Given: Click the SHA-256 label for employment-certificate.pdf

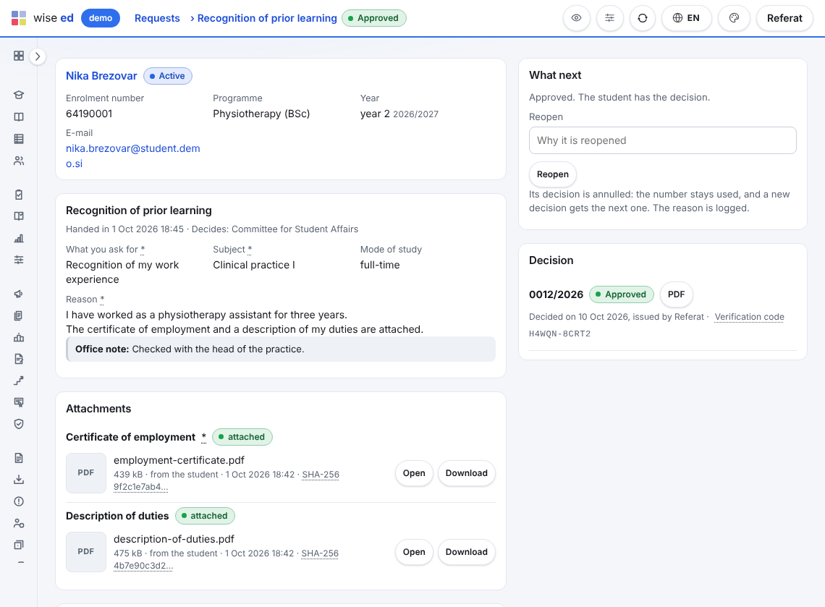Looking at the screenshot, I should click(321, 475).
